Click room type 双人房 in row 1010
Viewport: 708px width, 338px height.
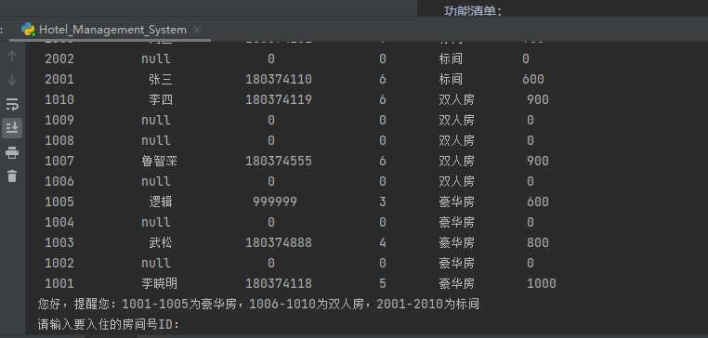point(456,99)
